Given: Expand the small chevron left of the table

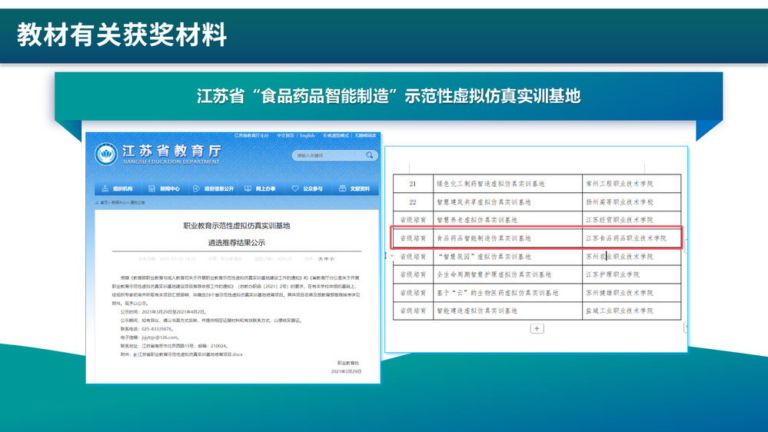Looking at the screenshot, I should (x=391, y=255).
